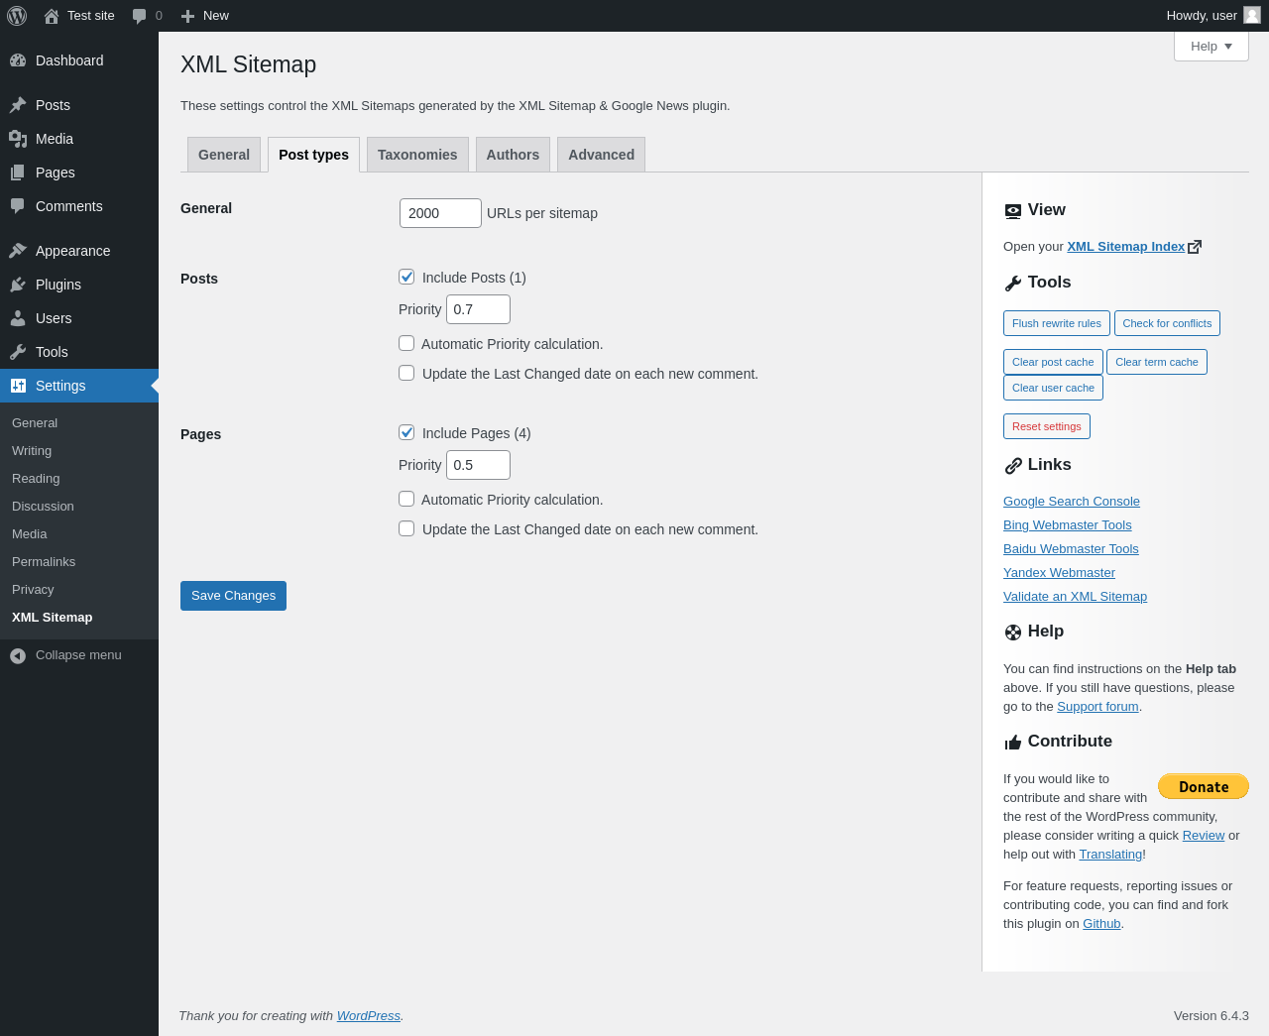
Task: Click the WordPress logo icon
Action: (17, 16)
